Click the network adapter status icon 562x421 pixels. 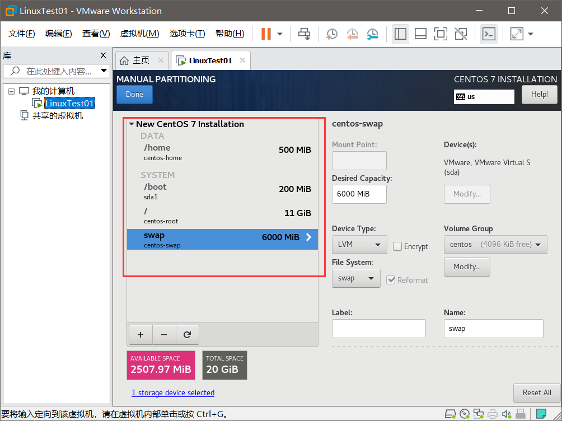[x=478, y=414]
